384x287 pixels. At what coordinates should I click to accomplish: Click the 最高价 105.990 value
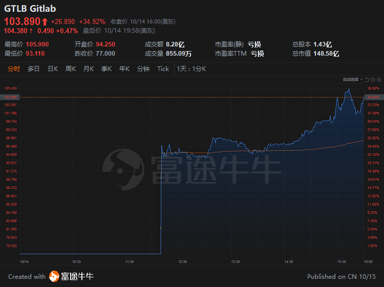coord(37,44)
